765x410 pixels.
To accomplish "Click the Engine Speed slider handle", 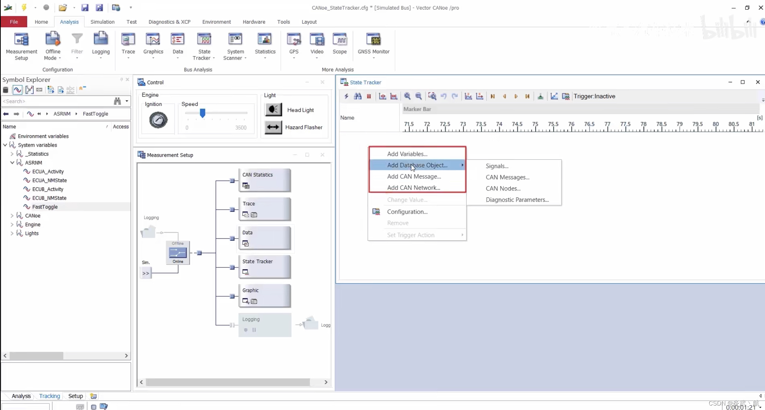I will pyautogui.click(x=202, y=113).
